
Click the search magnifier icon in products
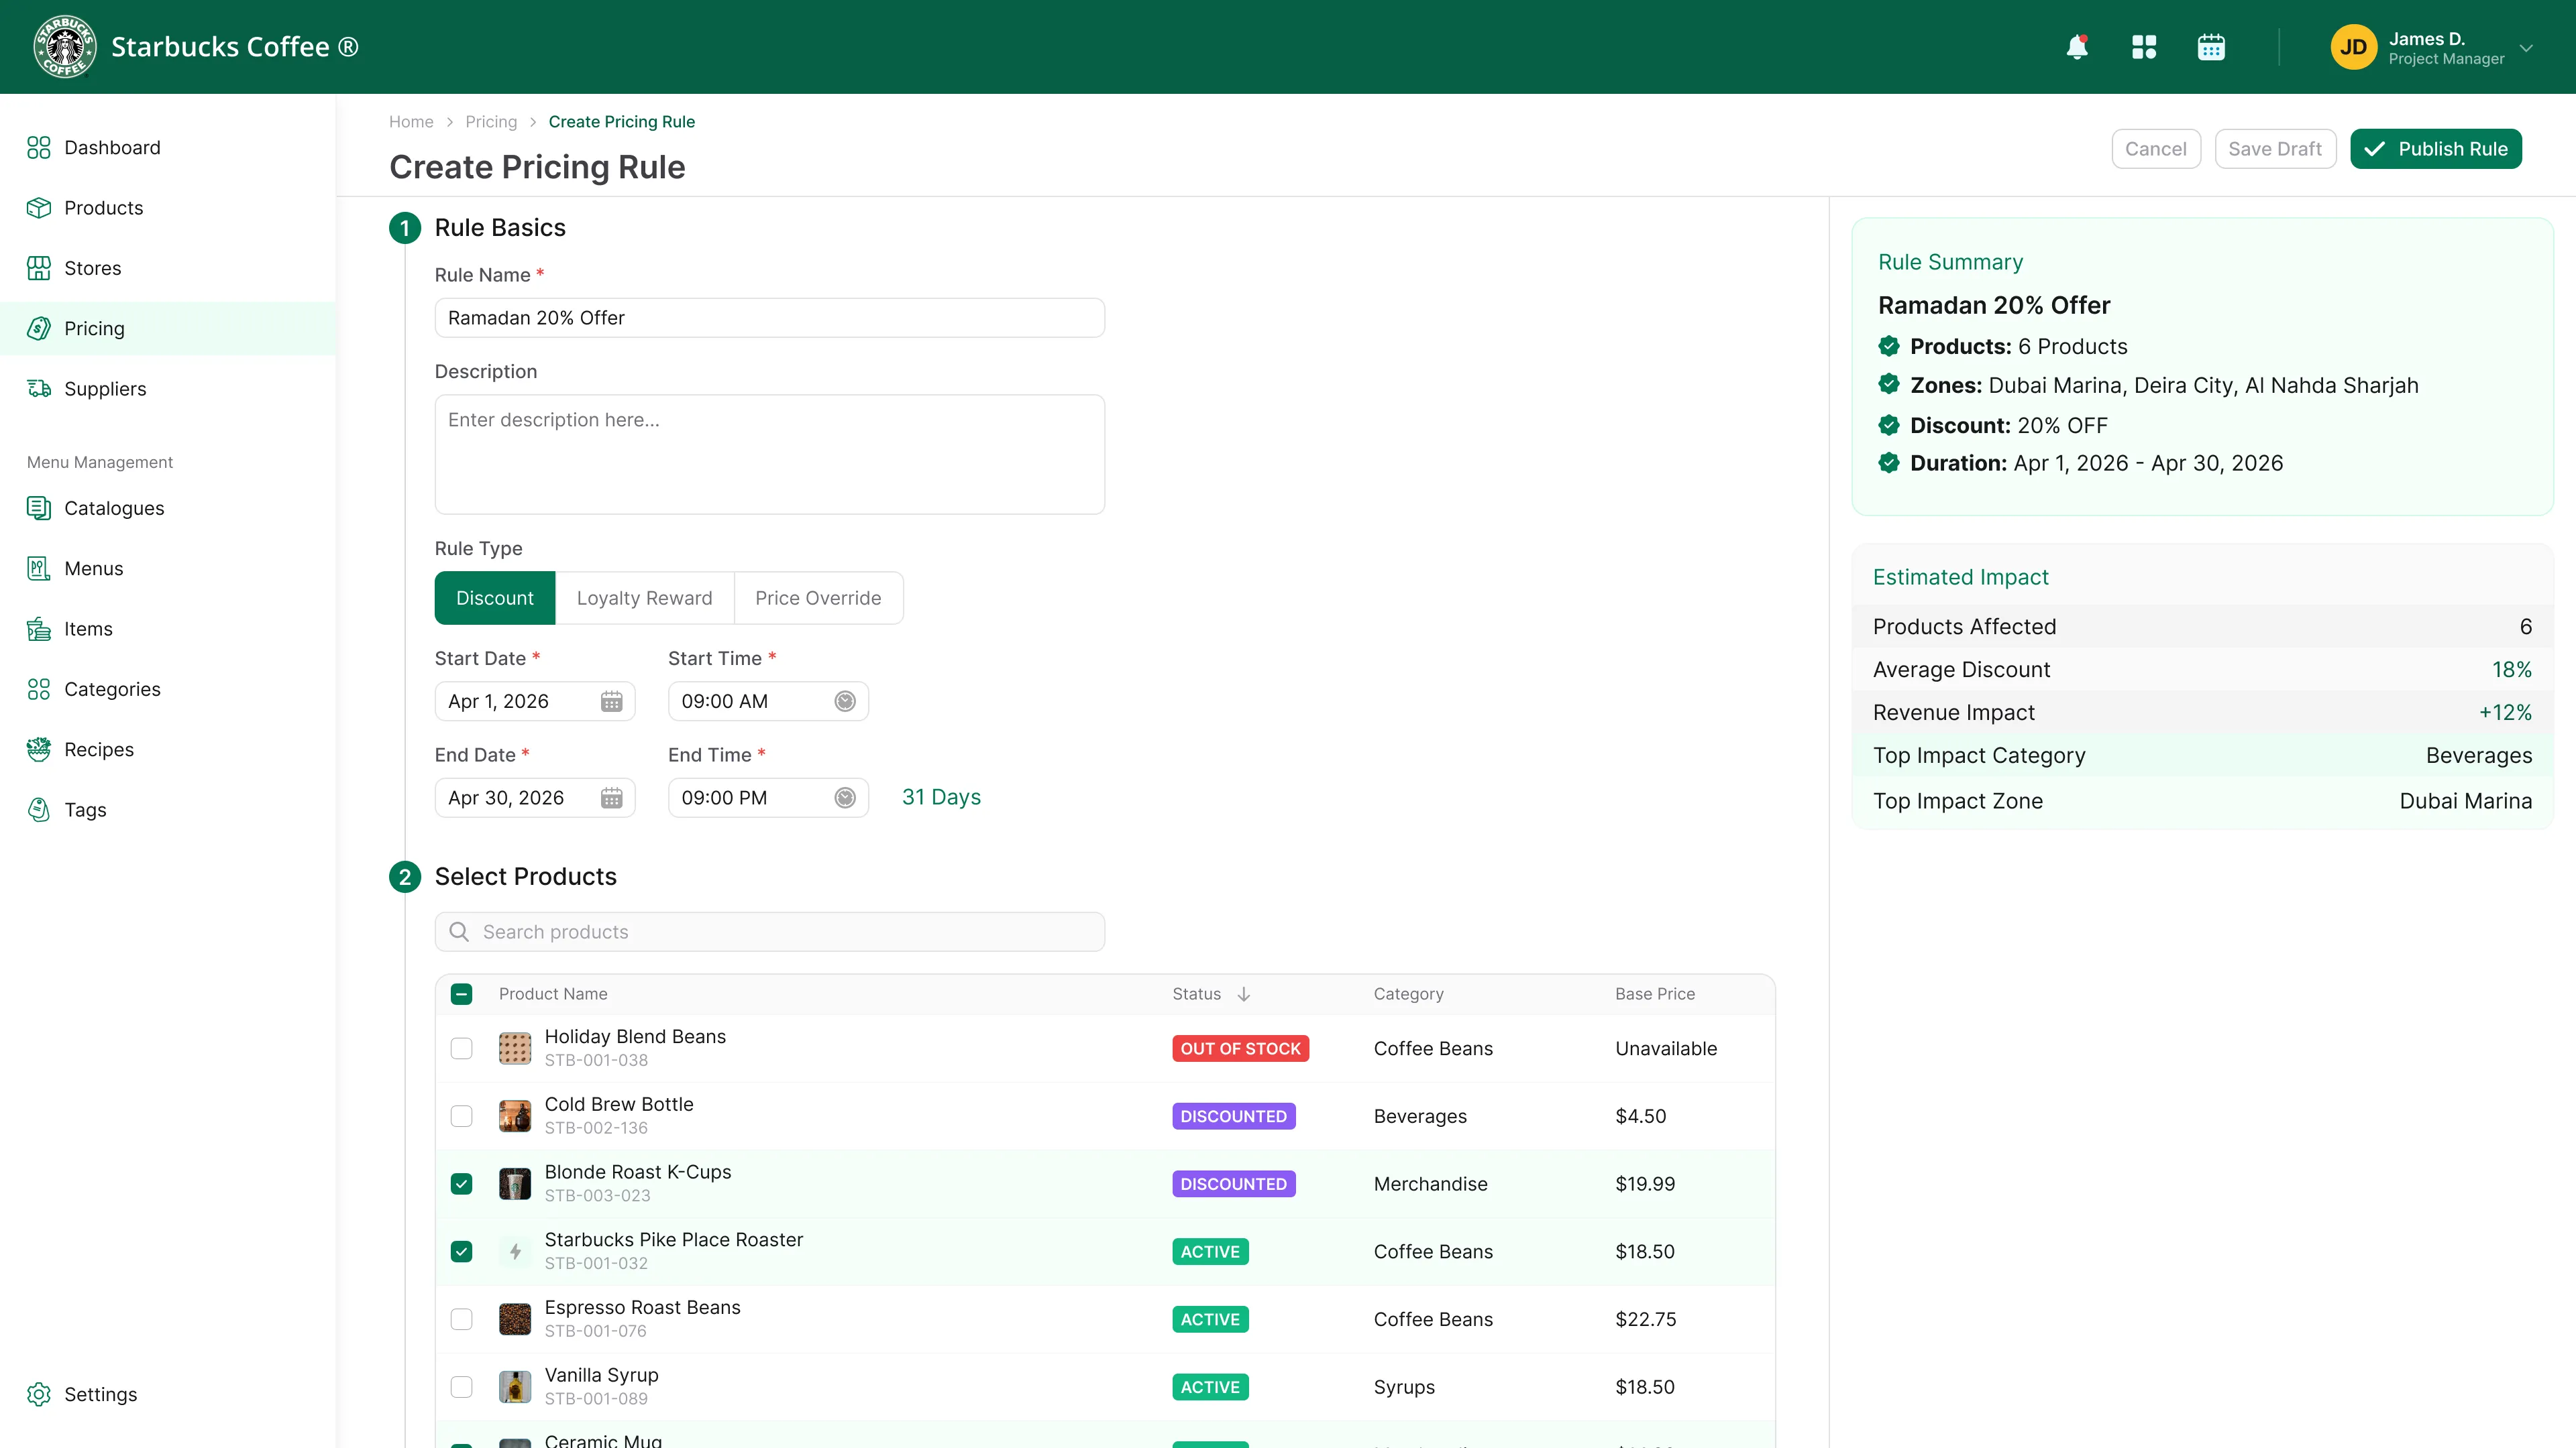(459, 931)
